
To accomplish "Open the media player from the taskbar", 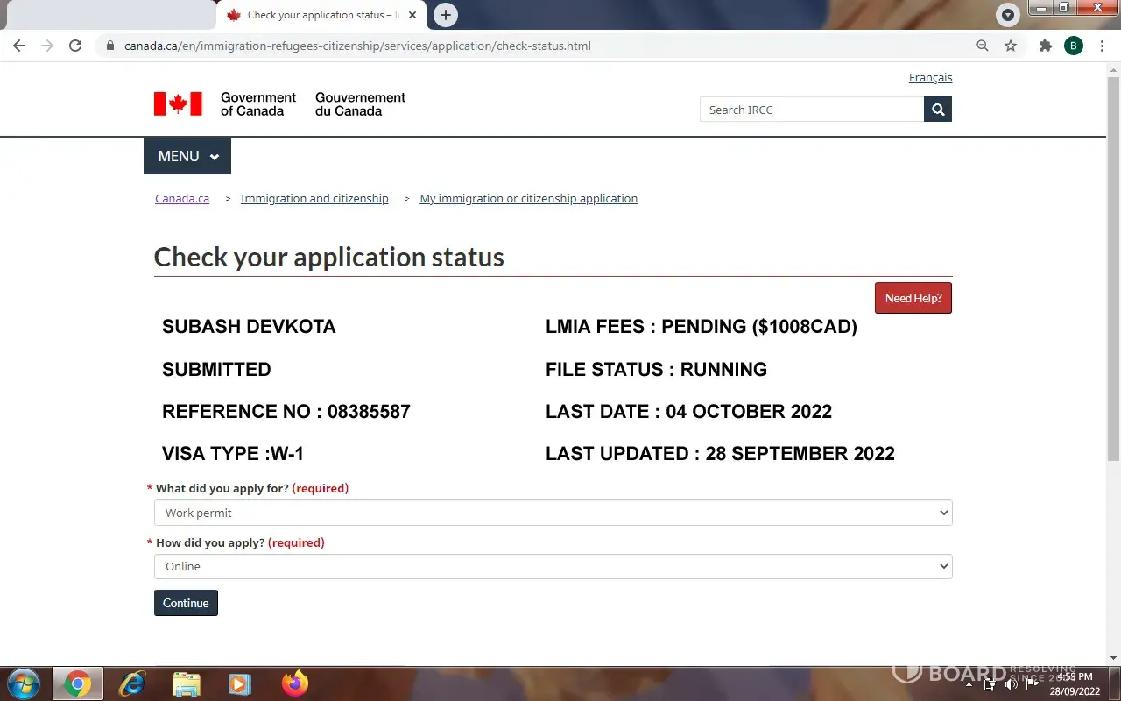I will (240, 683).
